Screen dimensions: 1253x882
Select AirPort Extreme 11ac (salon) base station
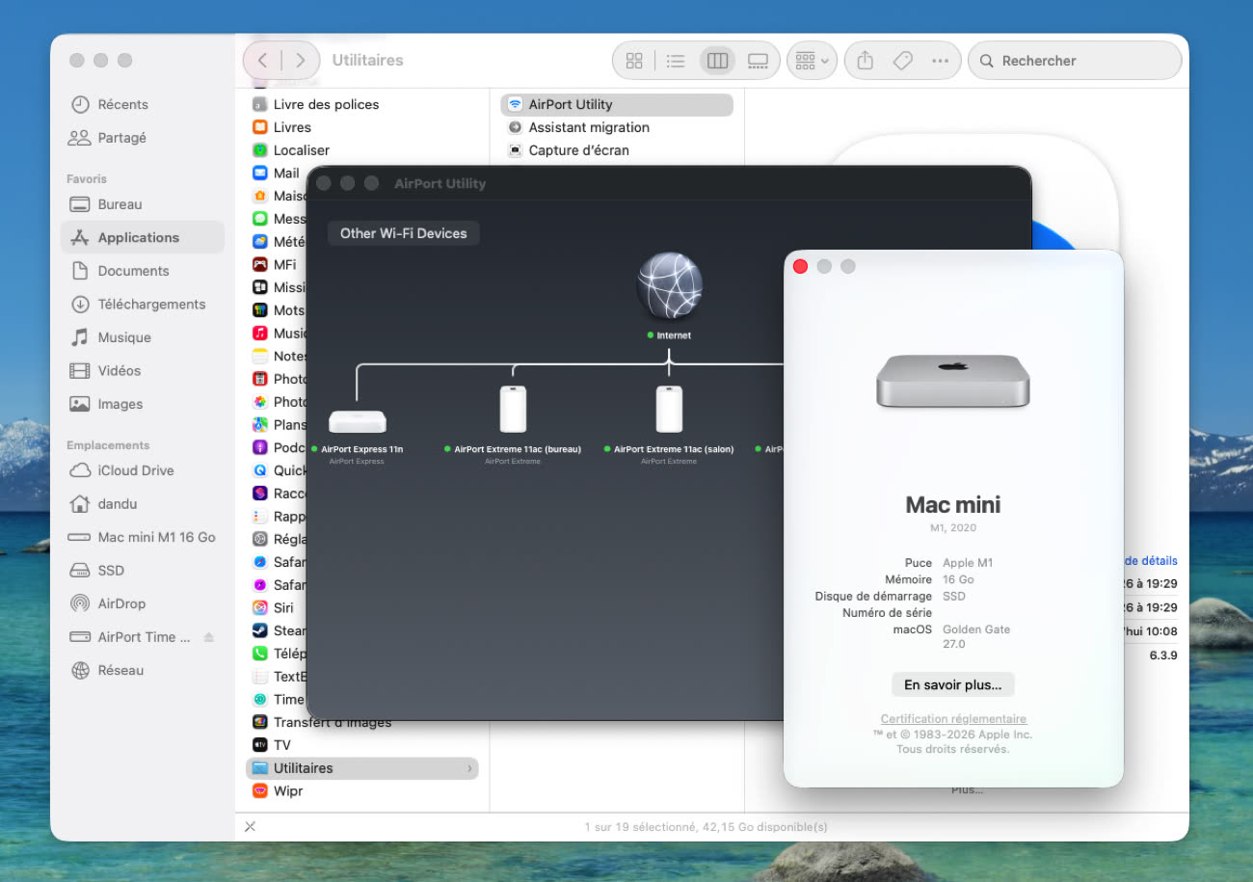tap(669, 410)
